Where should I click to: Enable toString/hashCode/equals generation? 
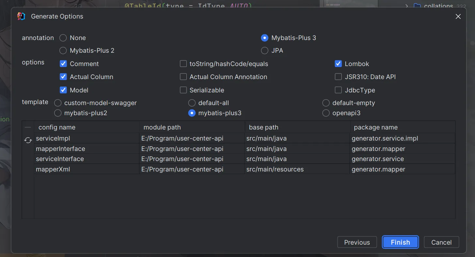pos(183,64)
